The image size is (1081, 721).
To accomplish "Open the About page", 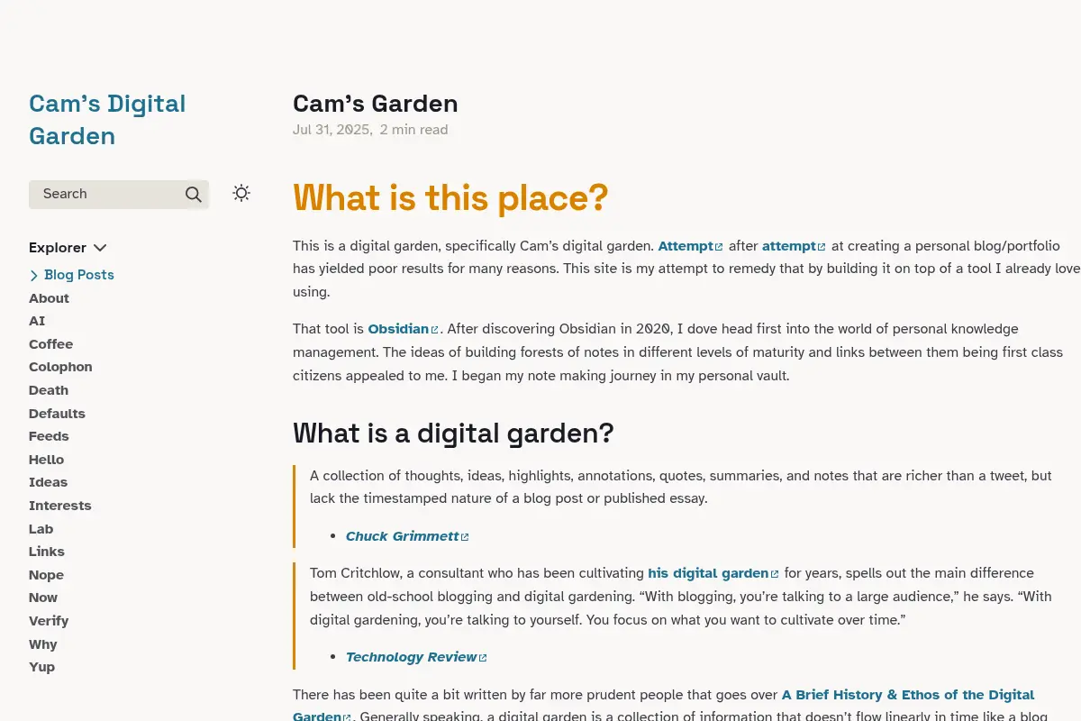I will [x=49, y=298].
